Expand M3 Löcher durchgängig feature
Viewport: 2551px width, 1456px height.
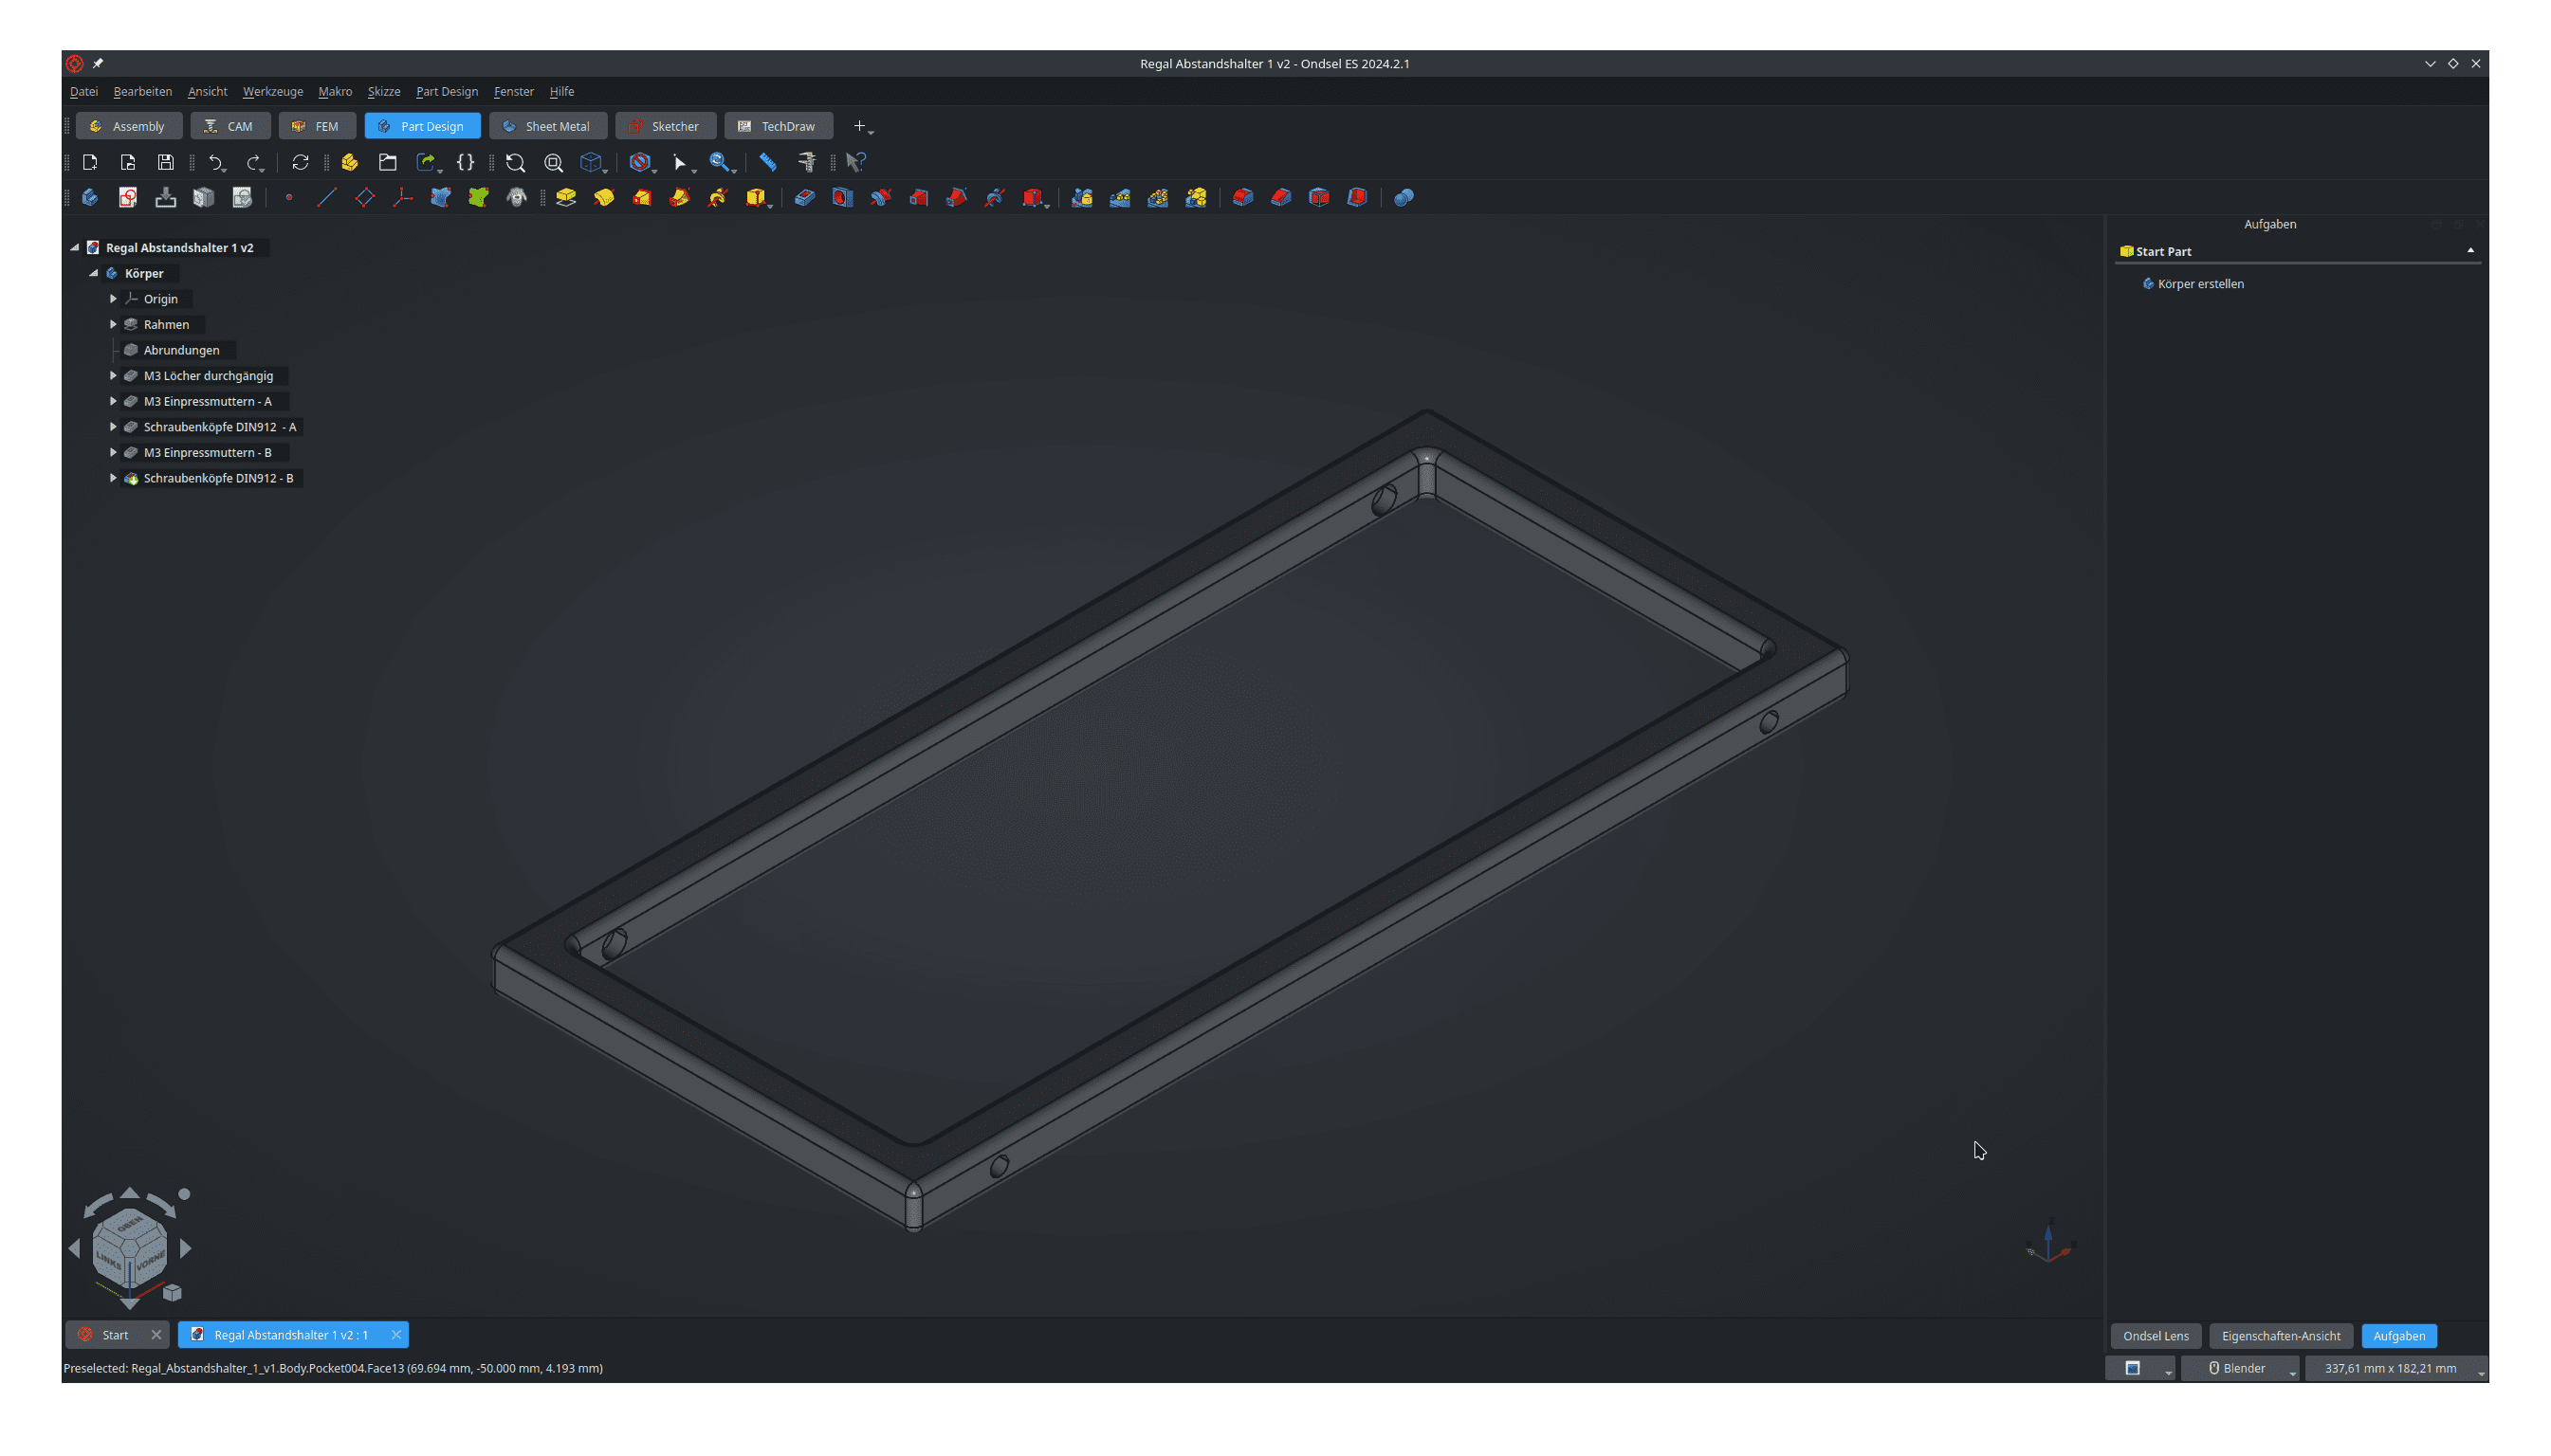tap(113, 376)
